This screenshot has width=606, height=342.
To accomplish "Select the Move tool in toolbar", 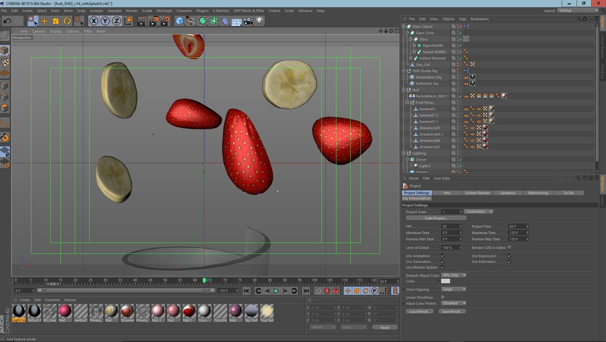I will pos(44,21).
